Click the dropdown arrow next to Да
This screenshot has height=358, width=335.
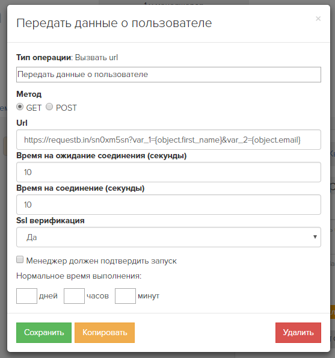tap(315, 237)
